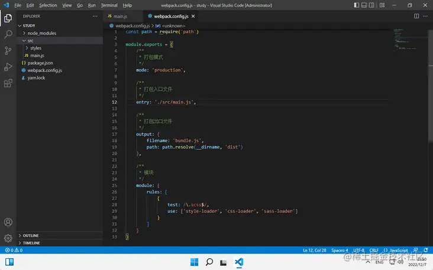Click the 'production' string on line 7

(167, 70)
